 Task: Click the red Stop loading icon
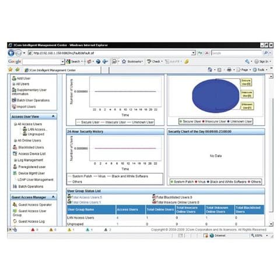pos(207,53)
